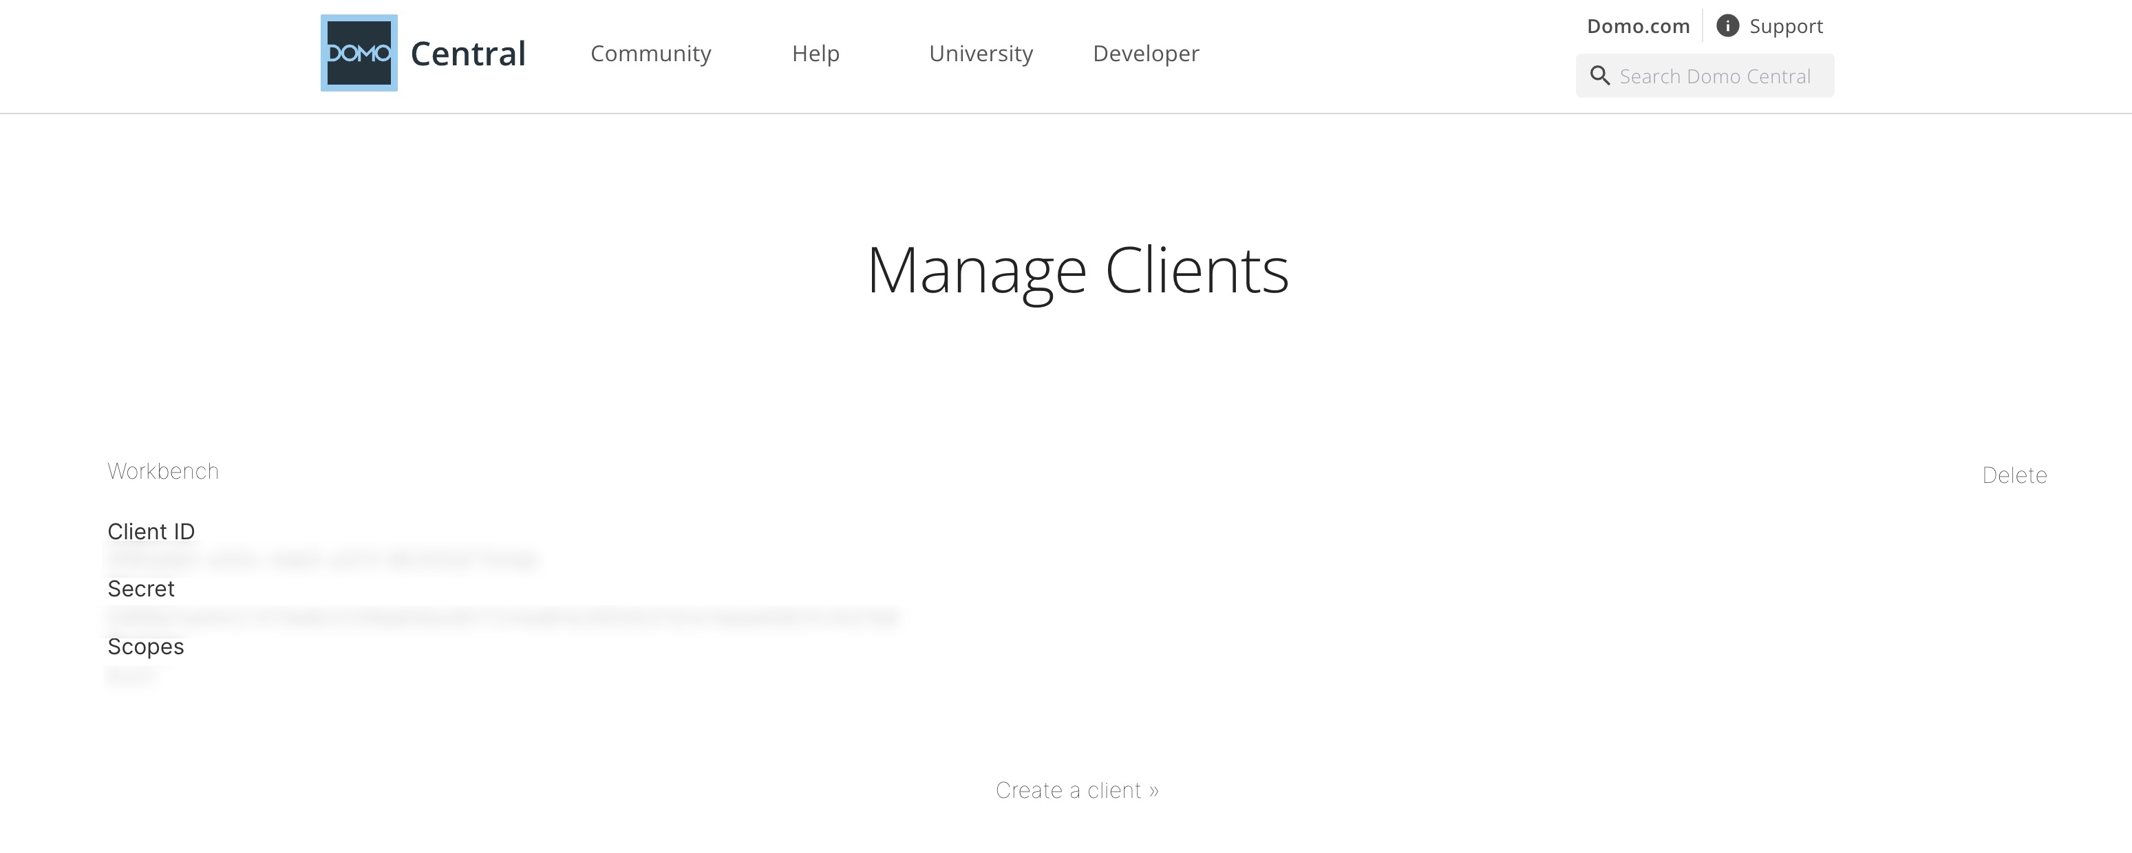Select the Scopes value under Workbench
The image size is (2132, 853).
131,676
